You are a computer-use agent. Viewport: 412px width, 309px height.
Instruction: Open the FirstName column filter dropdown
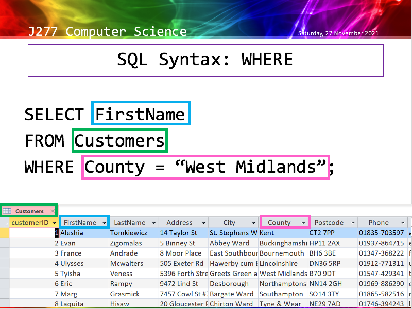point(104,222)
